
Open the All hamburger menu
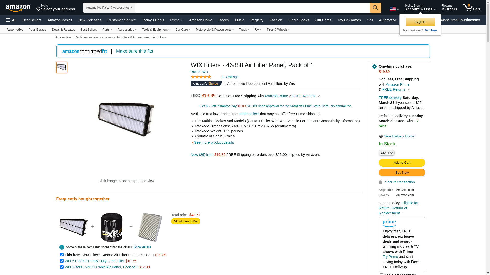coord(11,20)
